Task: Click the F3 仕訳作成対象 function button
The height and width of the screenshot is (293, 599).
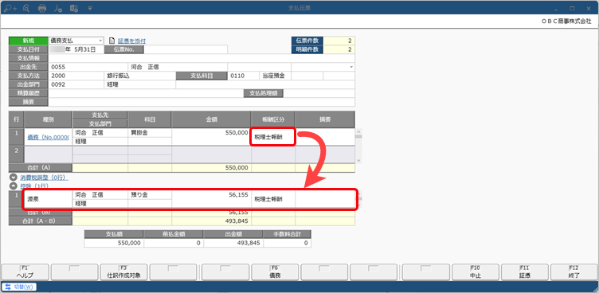Action: 123,272
